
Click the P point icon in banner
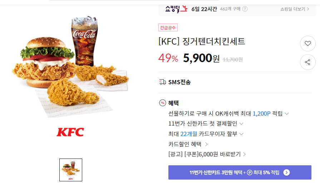[250, 172]
